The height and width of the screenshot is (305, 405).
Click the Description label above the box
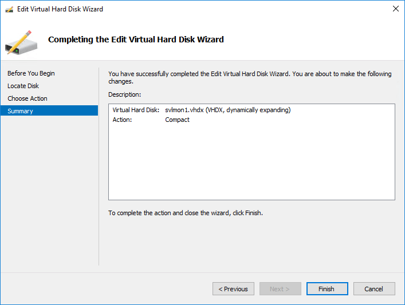click(124, 94)
